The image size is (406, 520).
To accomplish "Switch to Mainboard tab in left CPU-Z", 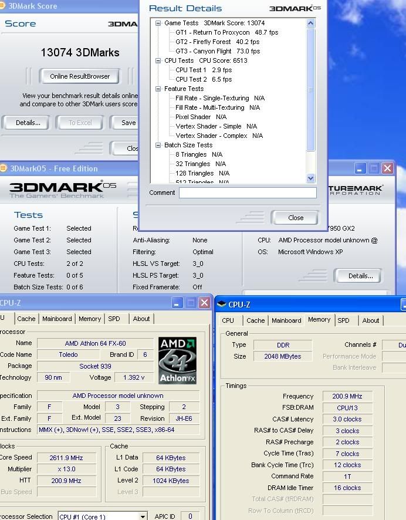I will (57, 319).
